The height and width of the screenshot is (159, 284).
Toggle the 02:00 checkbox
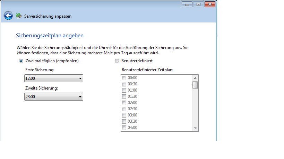point(124,103)
